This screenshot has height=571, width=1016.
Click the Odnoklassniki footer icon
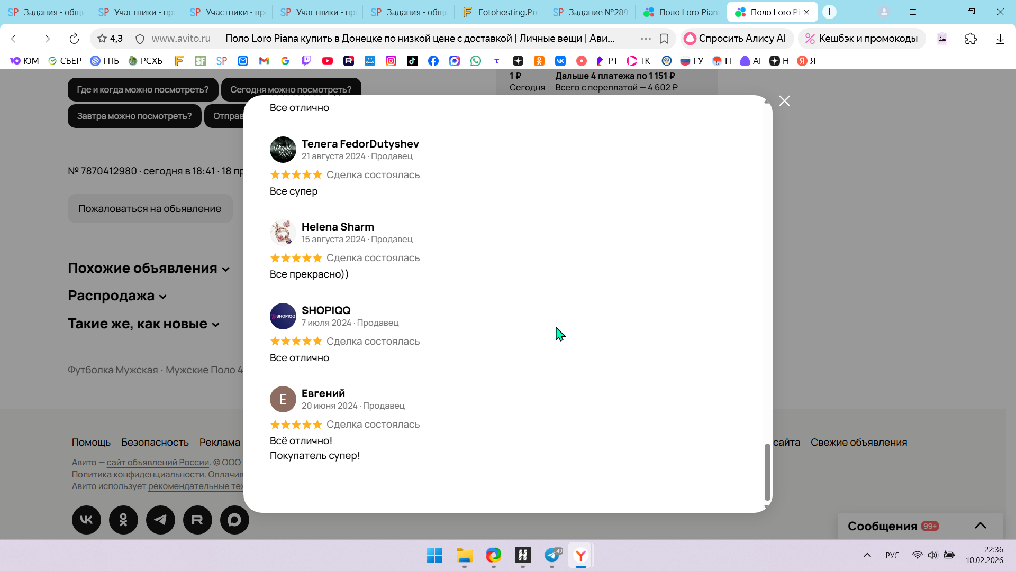123,520
